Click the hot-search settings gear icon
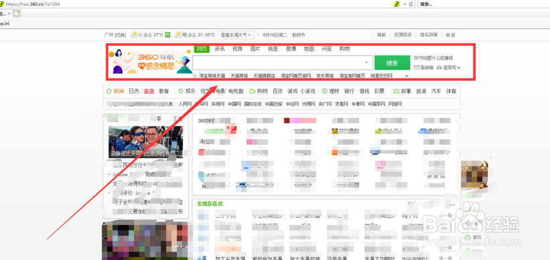550x260 pixels. pyautogui.click(x=195, y=76)
